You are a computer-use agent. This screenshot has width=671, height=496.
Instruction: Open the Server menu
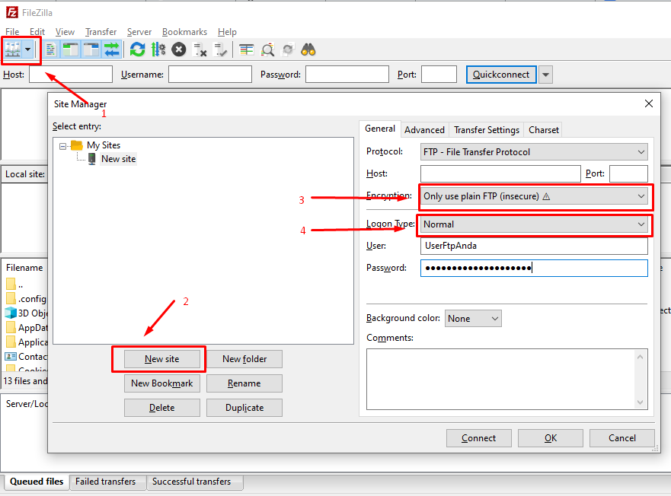click(139, 32)
